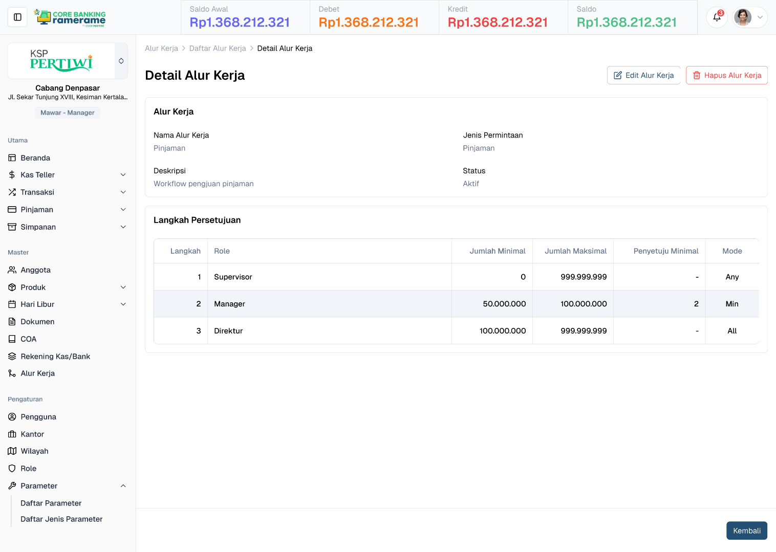
Task: Open the notifications bell
Action: pos(717,17)
